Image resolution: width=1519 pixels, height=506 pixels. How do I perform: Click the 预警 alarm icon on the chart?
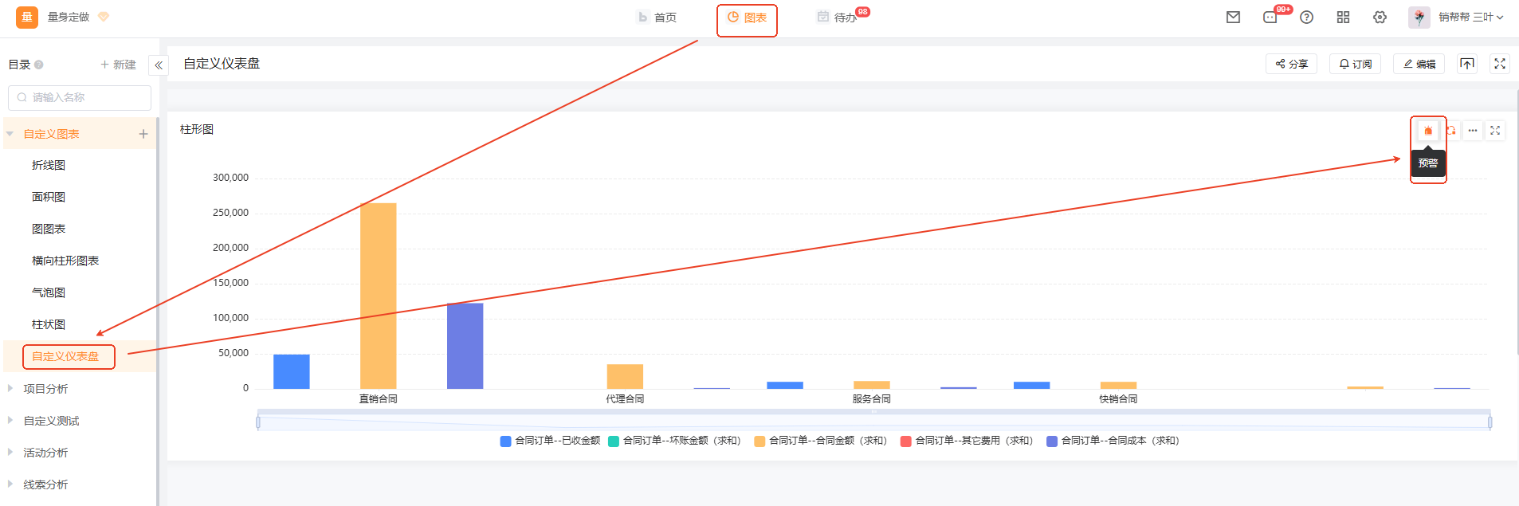point(1428,131)
